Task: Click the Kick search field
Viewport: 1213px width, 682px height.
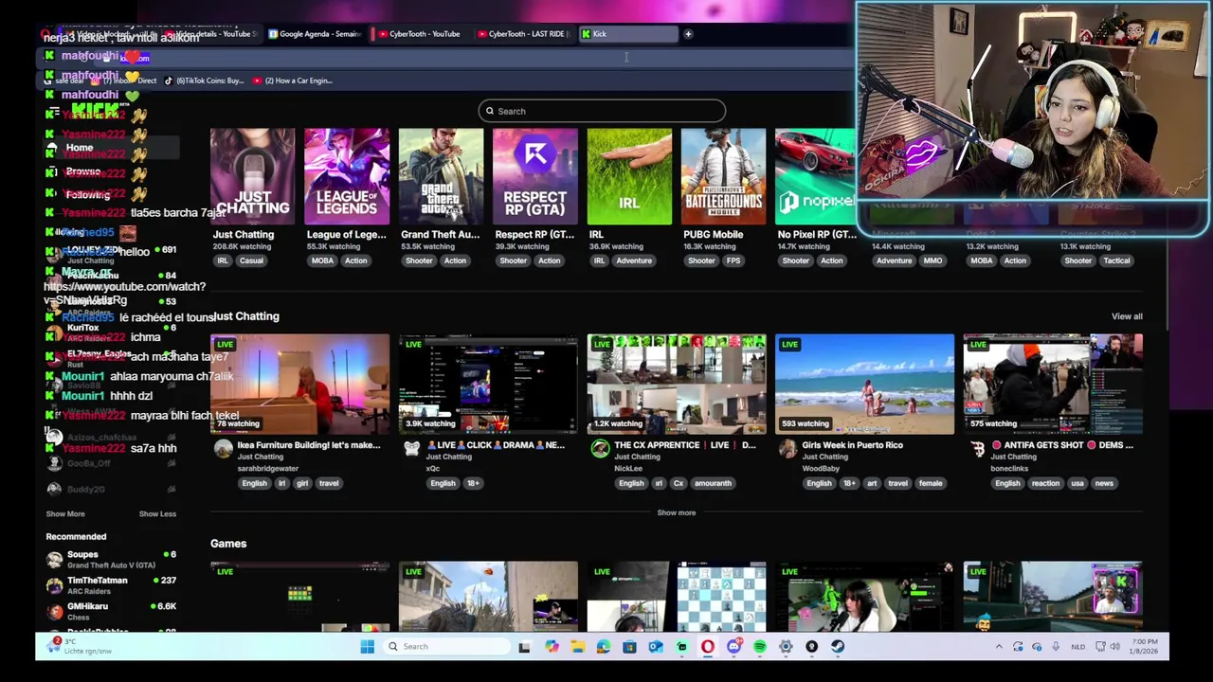Action: point(602,111)
